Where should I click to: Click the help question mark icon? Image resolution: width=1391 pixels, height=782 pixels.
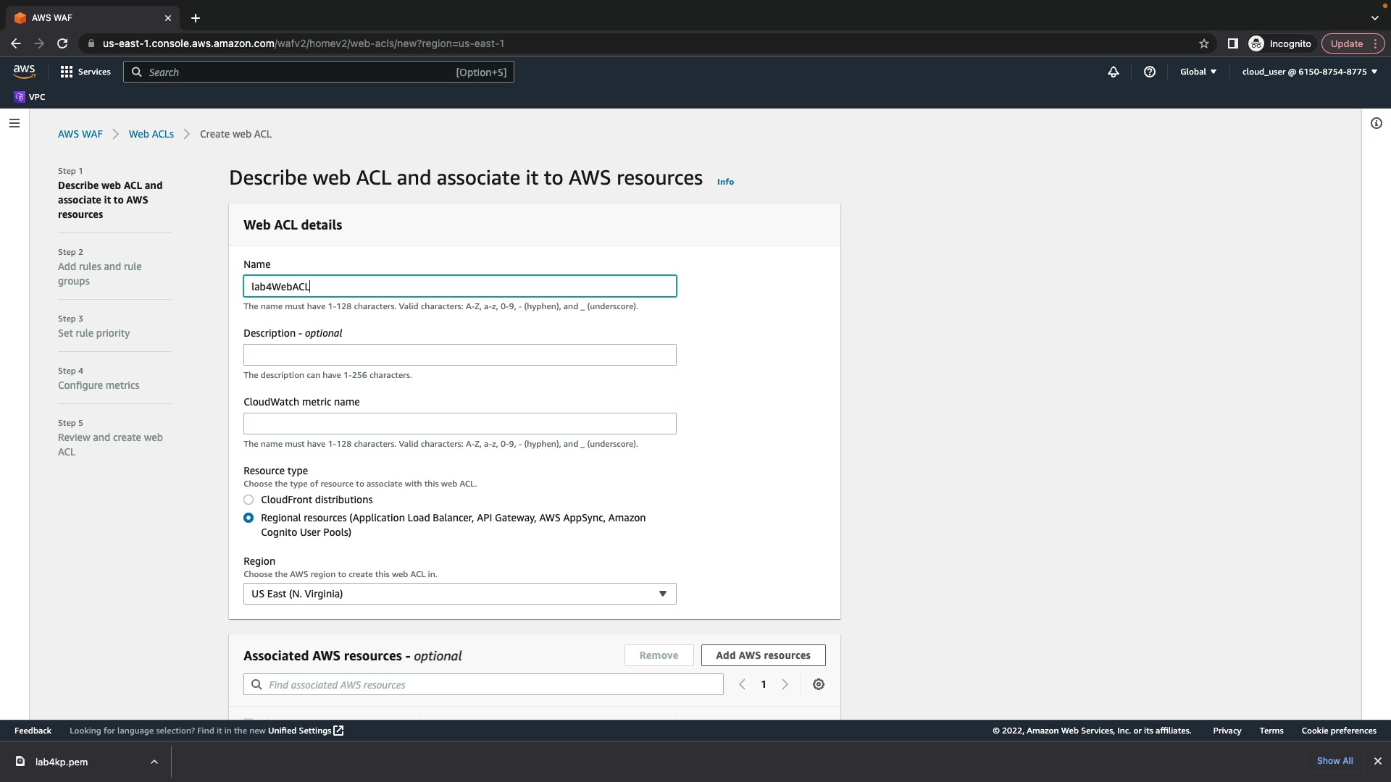click(x=1150, y=72)
